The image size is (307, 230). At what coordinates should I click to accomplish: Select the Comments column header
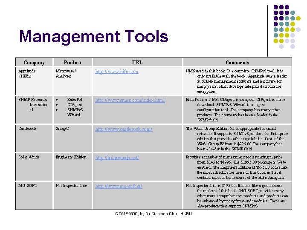tap(237, 62)
